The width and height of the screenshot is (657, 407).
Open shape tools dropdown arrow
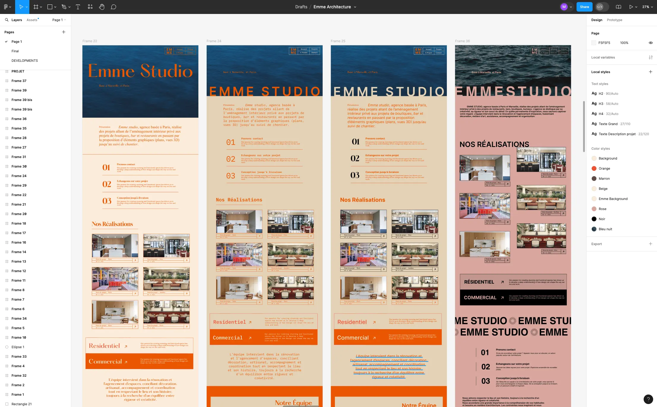pos(55,7)
